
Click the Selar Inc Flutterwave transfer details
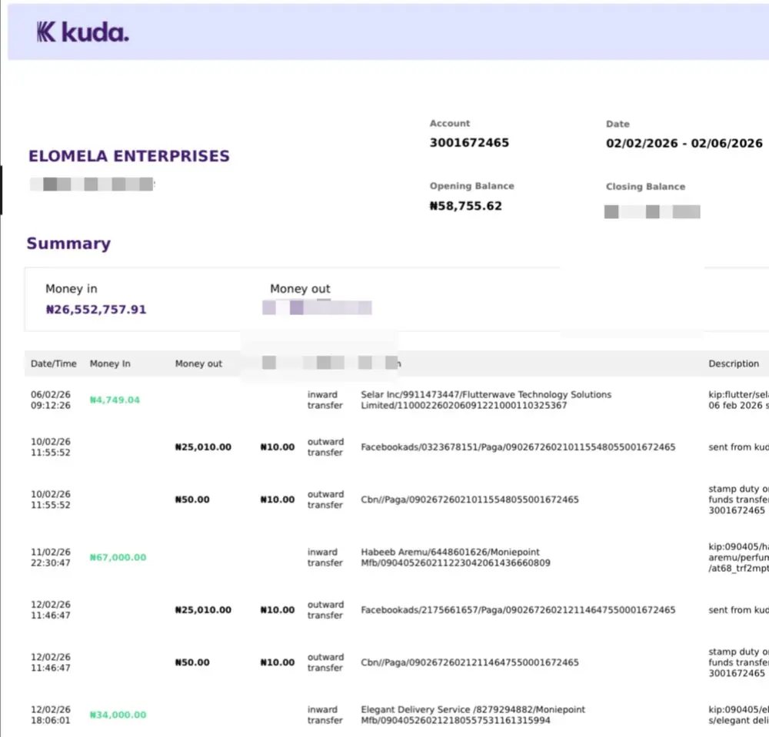(x=486, y=400)
